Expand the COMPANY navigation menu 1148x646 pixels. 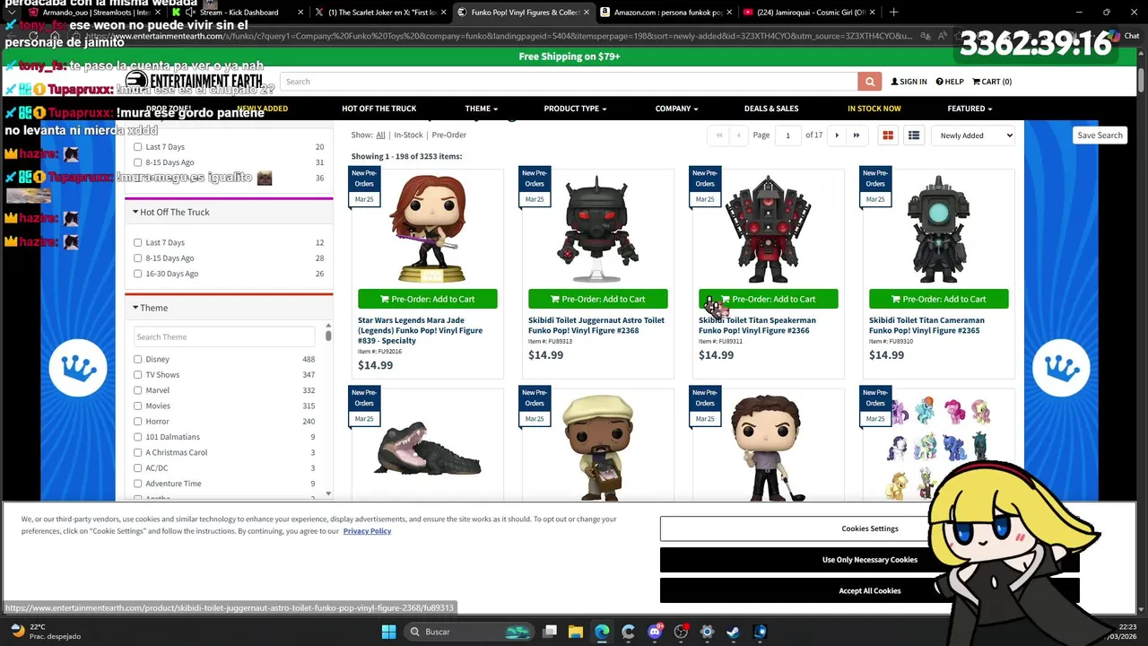click(676, 109)
